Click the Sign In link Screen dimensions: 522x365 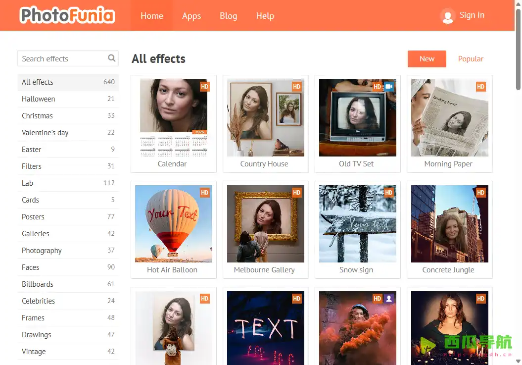(x=472, y=15)
